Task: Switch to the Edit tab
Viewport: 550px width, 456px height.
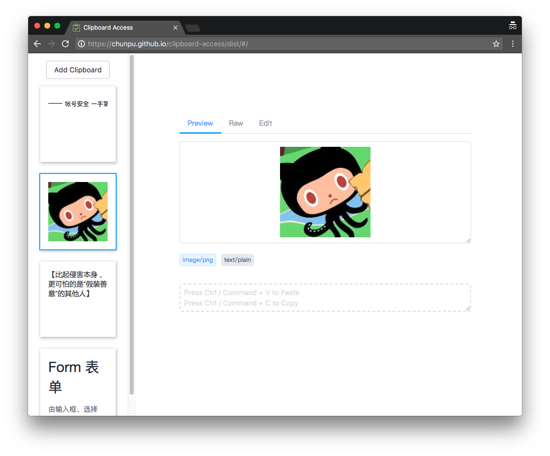Action: tap(265, 123)
